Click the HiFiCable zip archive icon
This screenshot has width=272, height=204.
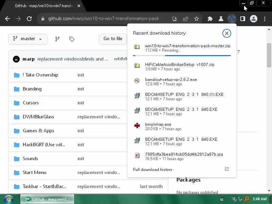(137, 66)
